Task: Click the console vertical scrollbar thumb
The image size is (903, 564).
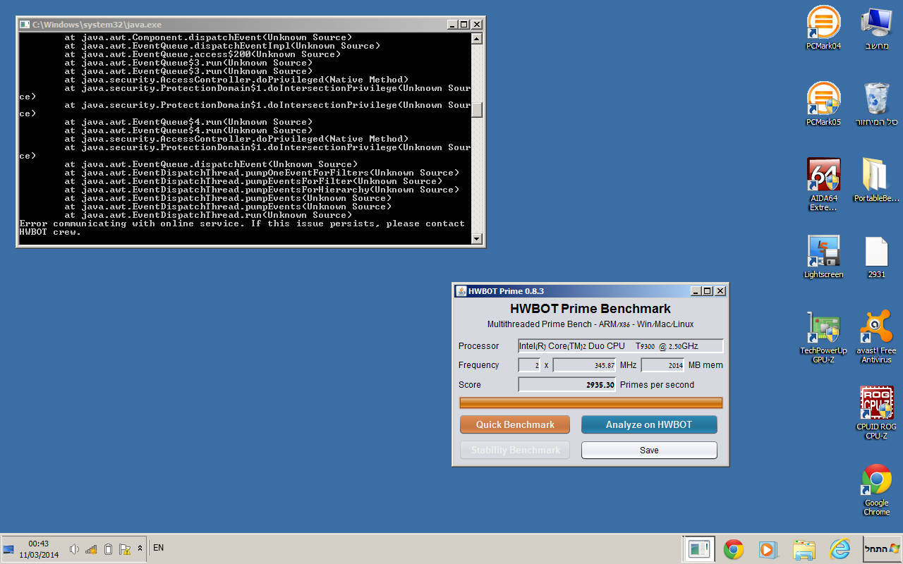Action: pos(477,110)
